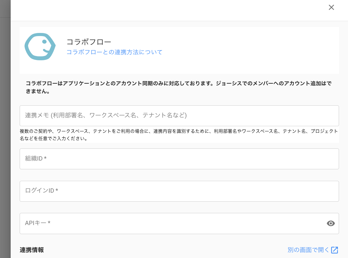348x258 pixels.
Task: Open 別の画面で開く link text
Action: pos(308,250)
